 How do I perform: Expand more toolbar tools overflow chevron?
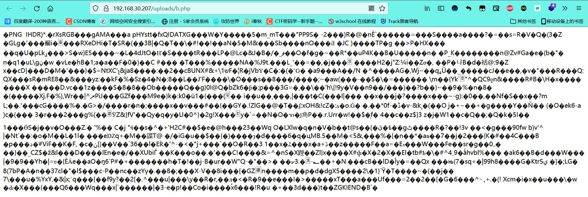tap(565, 9)
